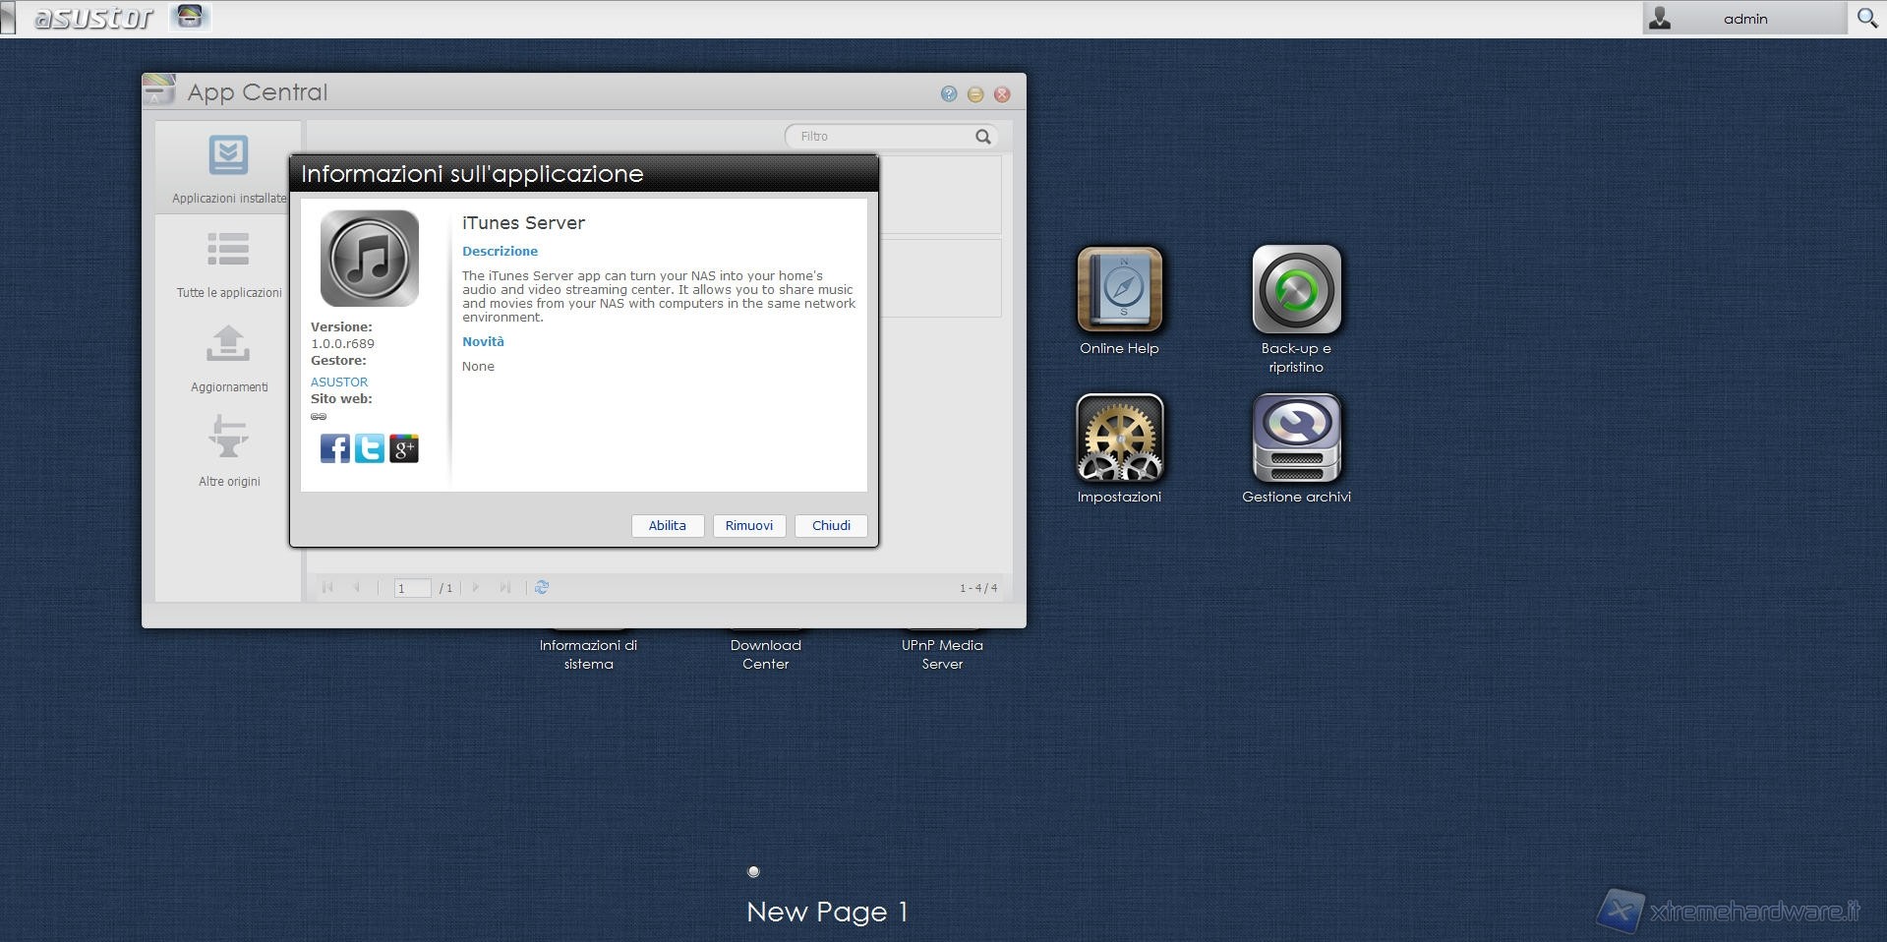Refresh the application list
This screenshot has width=1887, height=942.
point(542,588)
